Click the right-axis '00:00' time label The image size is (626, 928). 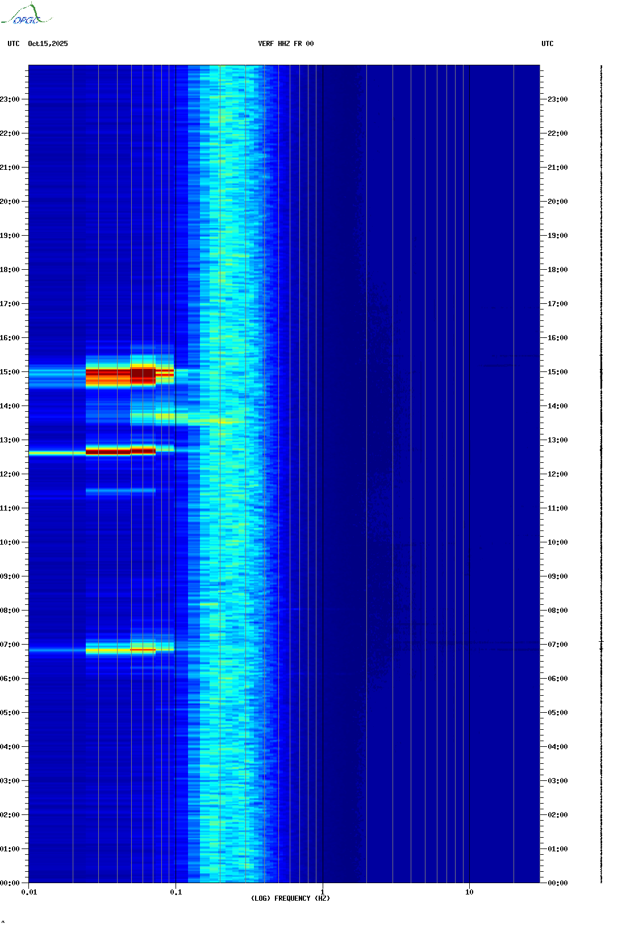point(558,883)
